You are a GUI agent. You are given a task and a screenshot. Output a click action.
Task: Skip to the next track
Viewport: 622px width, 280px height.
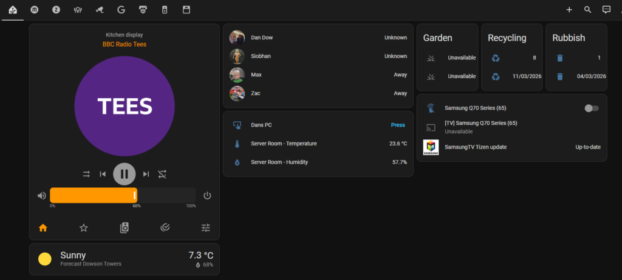(146, 174)
